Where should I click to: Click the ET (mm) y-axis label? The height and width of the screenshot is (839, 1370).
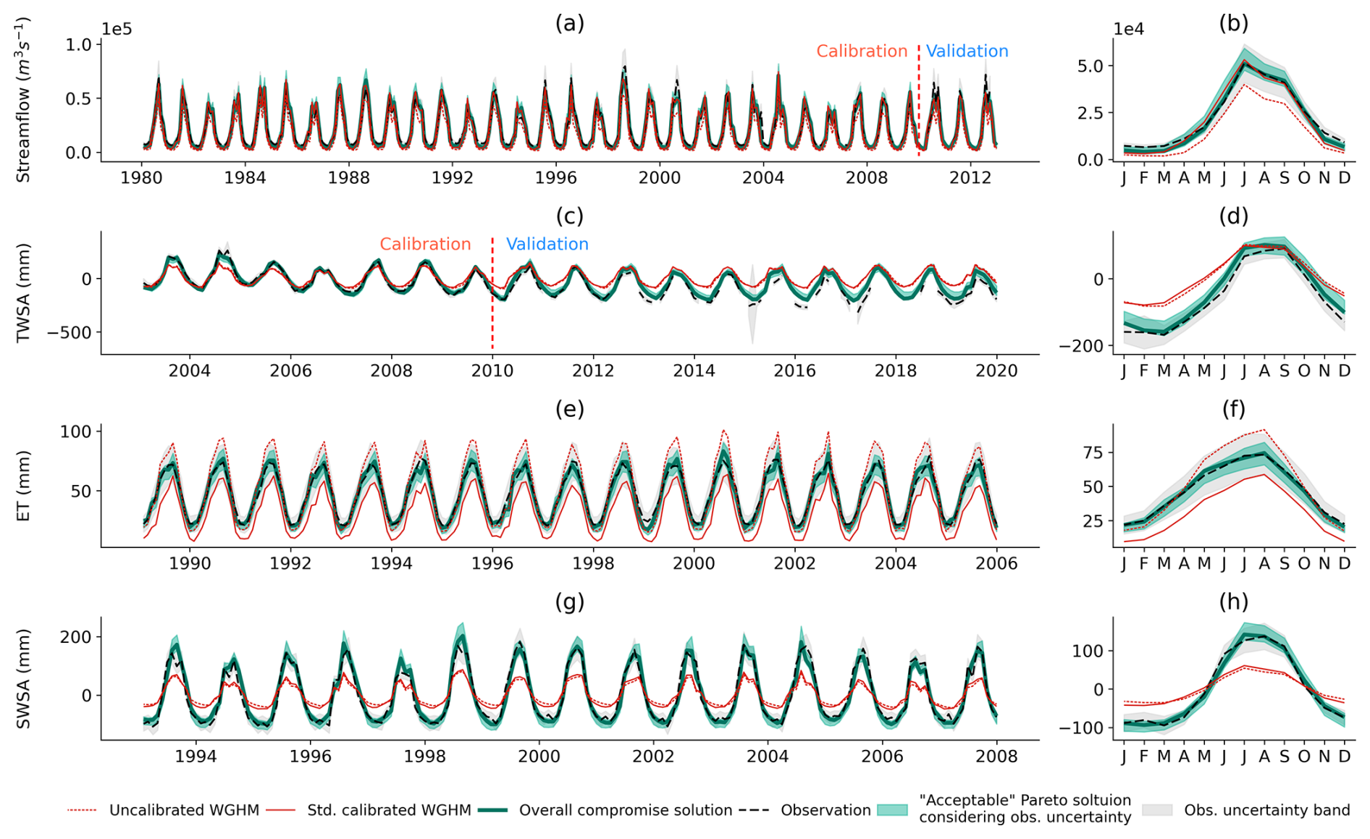pos(23,486)
